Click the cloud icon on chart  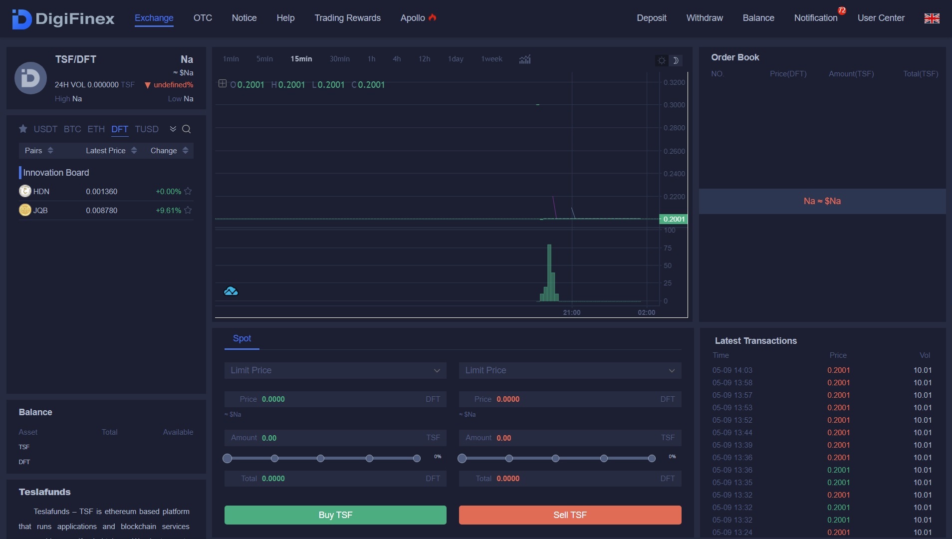231,291
